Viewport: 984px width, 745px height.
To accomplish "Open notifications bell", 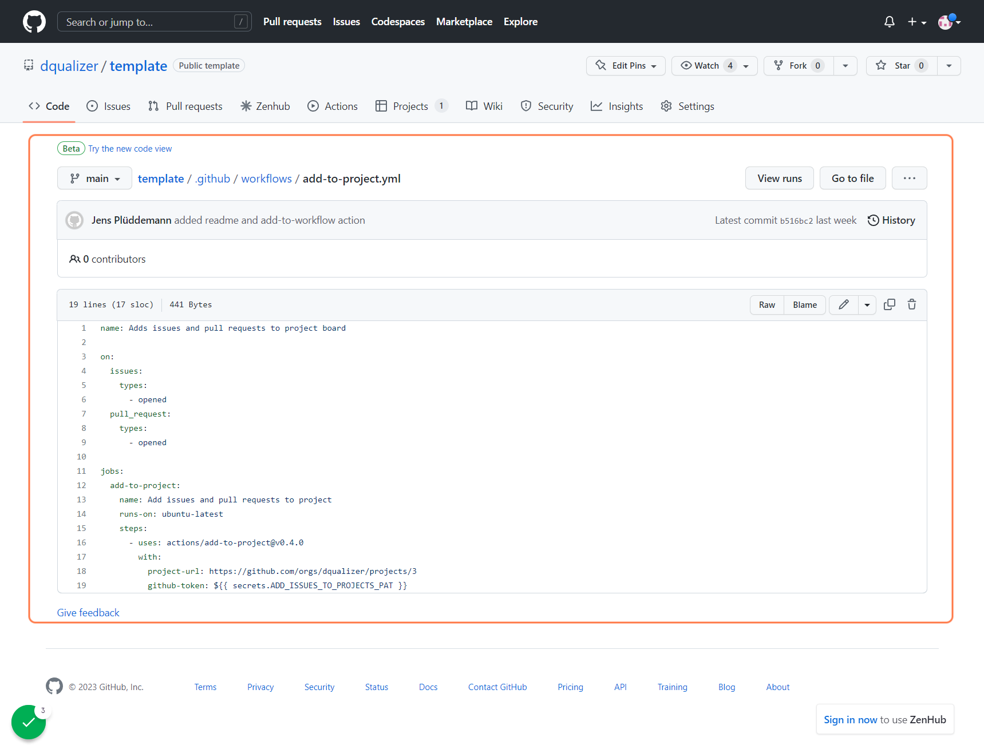I will pyautogui.click(x=889, y=22).
